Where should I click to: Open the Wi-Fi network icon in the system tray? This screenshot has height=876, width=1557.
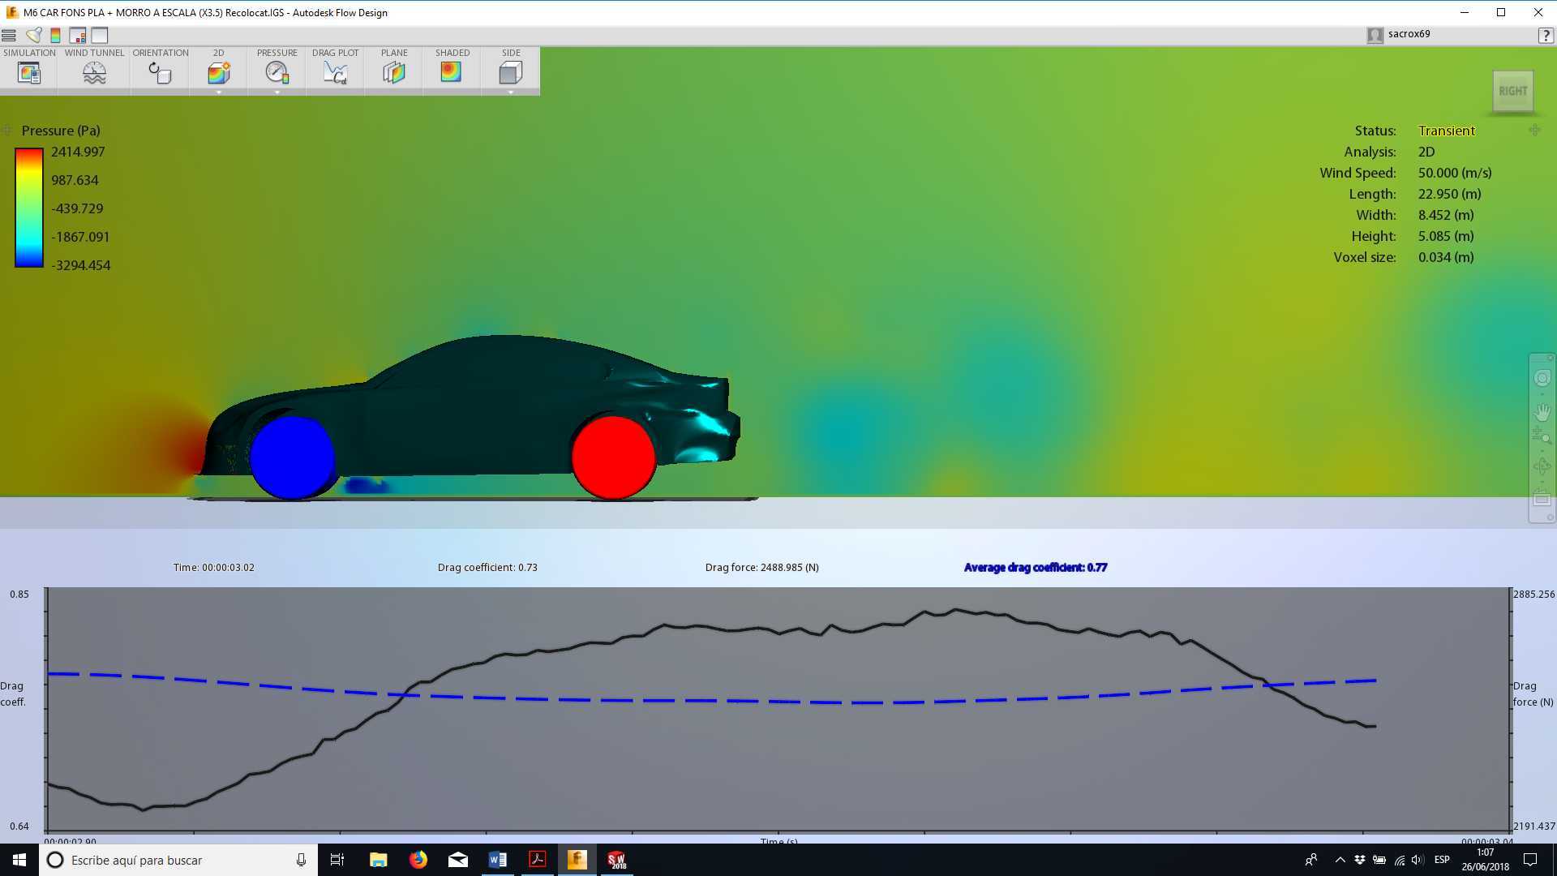pos(1400,860)
